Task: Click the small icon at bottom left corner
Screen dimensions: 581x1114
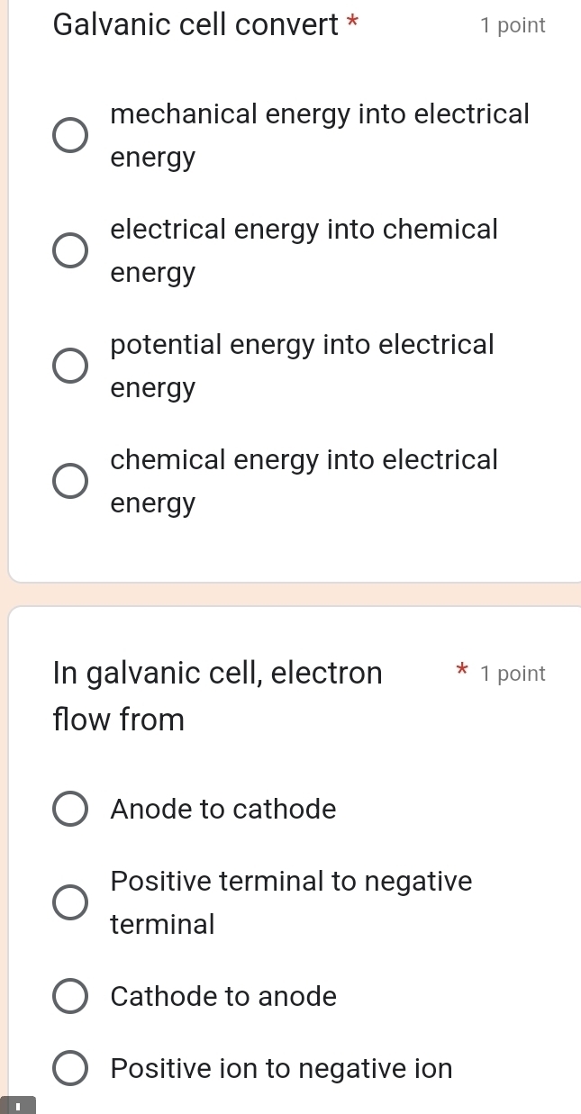Action: 14,1106
